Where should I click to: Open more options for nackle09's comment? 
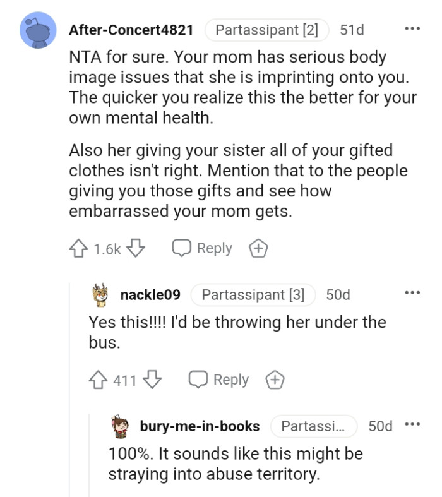pyautogui.click(x=412, y=294)
